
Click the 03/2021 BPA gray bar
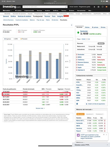pos(30,65)
